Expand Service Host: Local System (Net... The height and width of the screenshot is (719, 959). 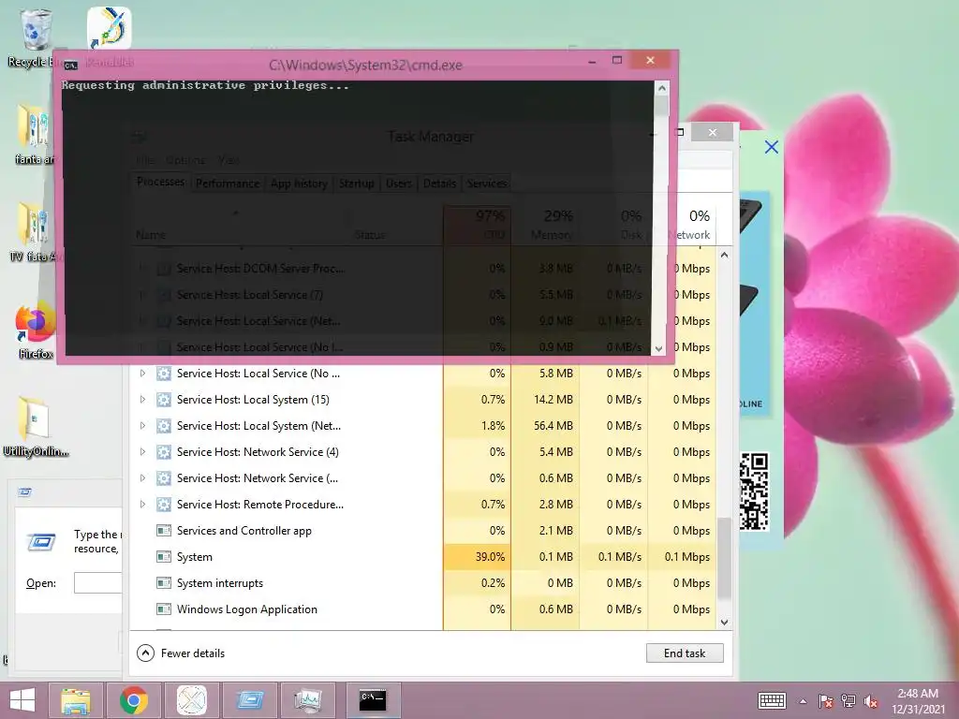click(x=142, y=426)
